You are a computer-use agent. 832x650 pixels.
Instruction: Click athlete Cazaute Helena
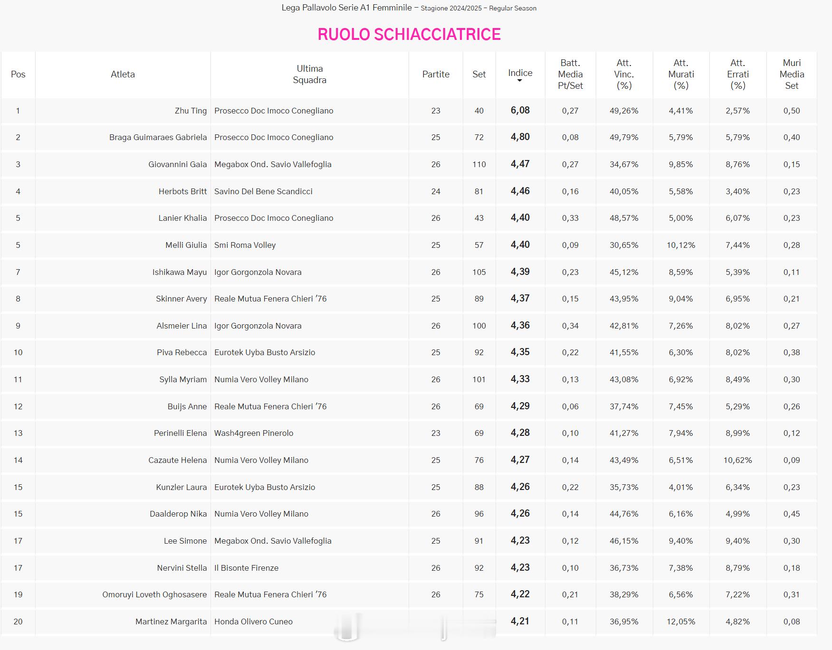[177, 460]
